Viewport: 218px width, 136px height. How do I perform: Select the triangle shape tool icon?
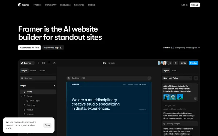click(x=54, y=63)
